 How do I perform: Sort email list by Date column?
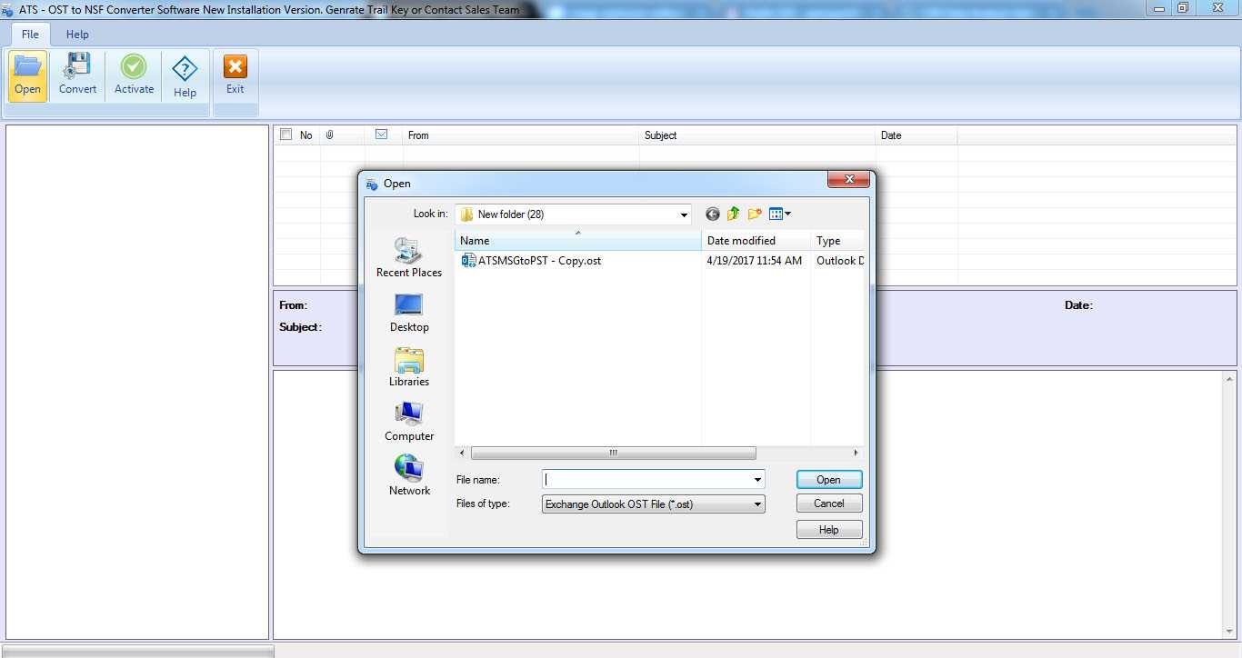[916, 135]
